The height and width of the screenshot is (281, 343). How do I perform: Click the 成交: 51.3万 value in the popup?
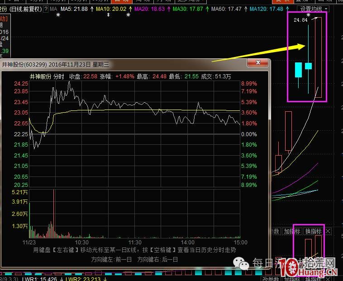tap(216, 76)
